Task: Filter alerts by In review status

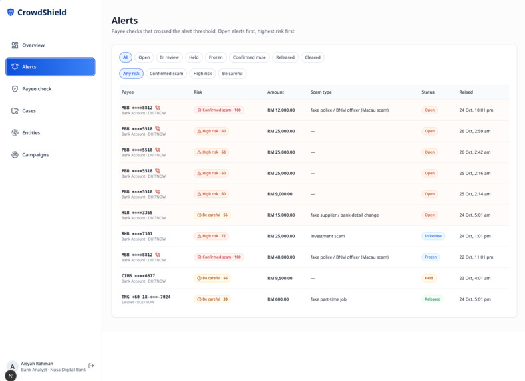Action: click(x=170, y=57)
